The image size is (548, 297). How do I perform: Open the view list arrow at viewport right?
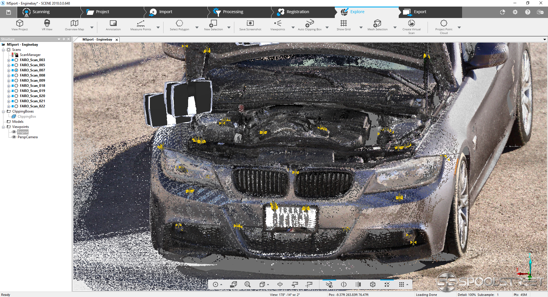tap(545, 39)
